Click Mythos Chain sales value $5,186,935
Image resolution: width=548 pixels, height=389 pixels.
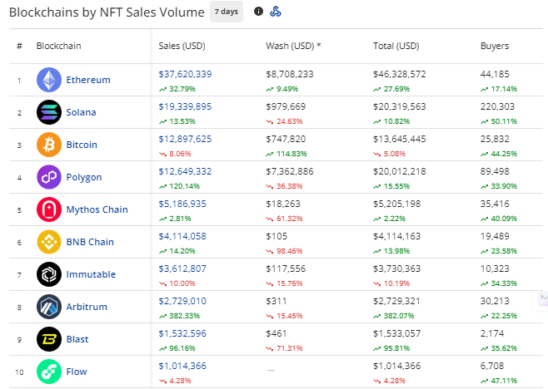(182, 204)
